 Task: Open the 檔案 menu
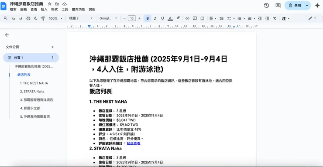[x=13, y=10]
